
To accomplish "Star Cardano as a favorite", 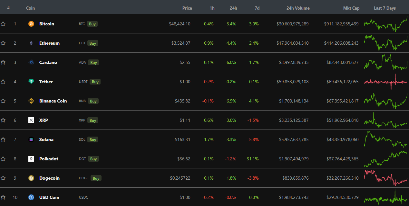I will (x=3, y=62).
